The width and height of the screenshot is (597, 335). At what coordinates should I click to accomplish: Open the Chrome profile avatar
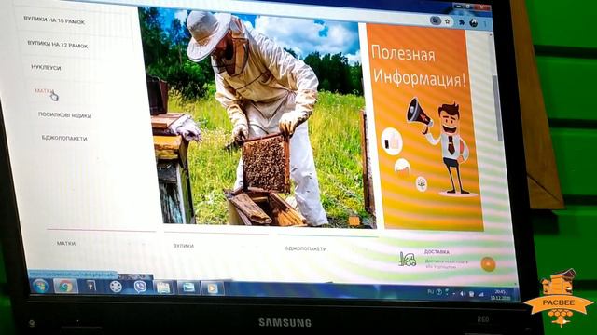click(x=474, y=22)
